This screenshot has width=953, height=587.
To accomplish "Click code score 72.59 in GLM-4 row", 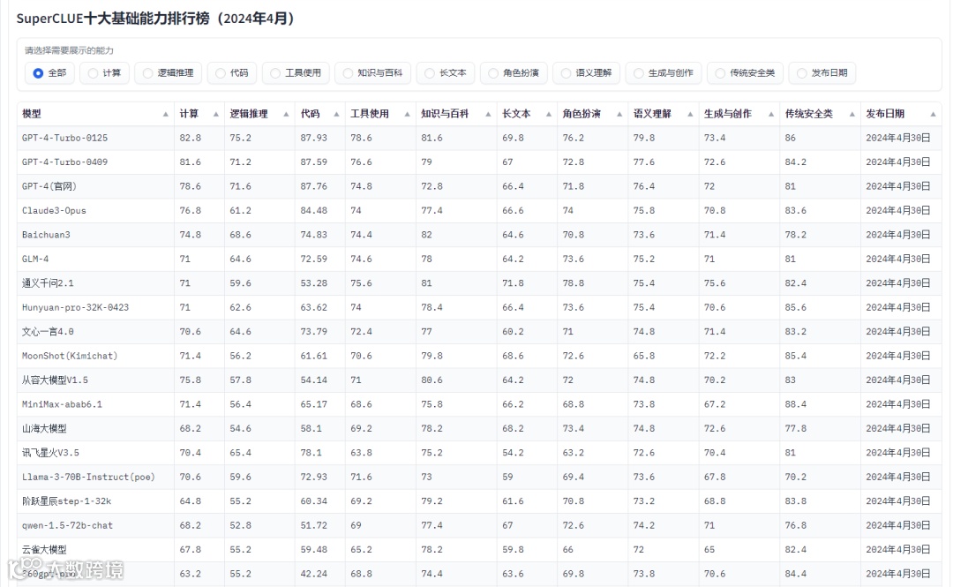I will coord(313,260).
